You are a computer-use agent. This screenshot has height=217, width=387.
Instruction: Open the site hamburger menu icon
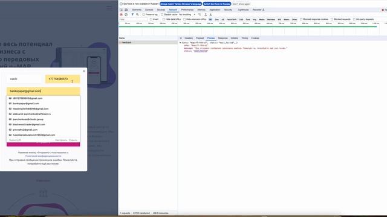(109, 8)
